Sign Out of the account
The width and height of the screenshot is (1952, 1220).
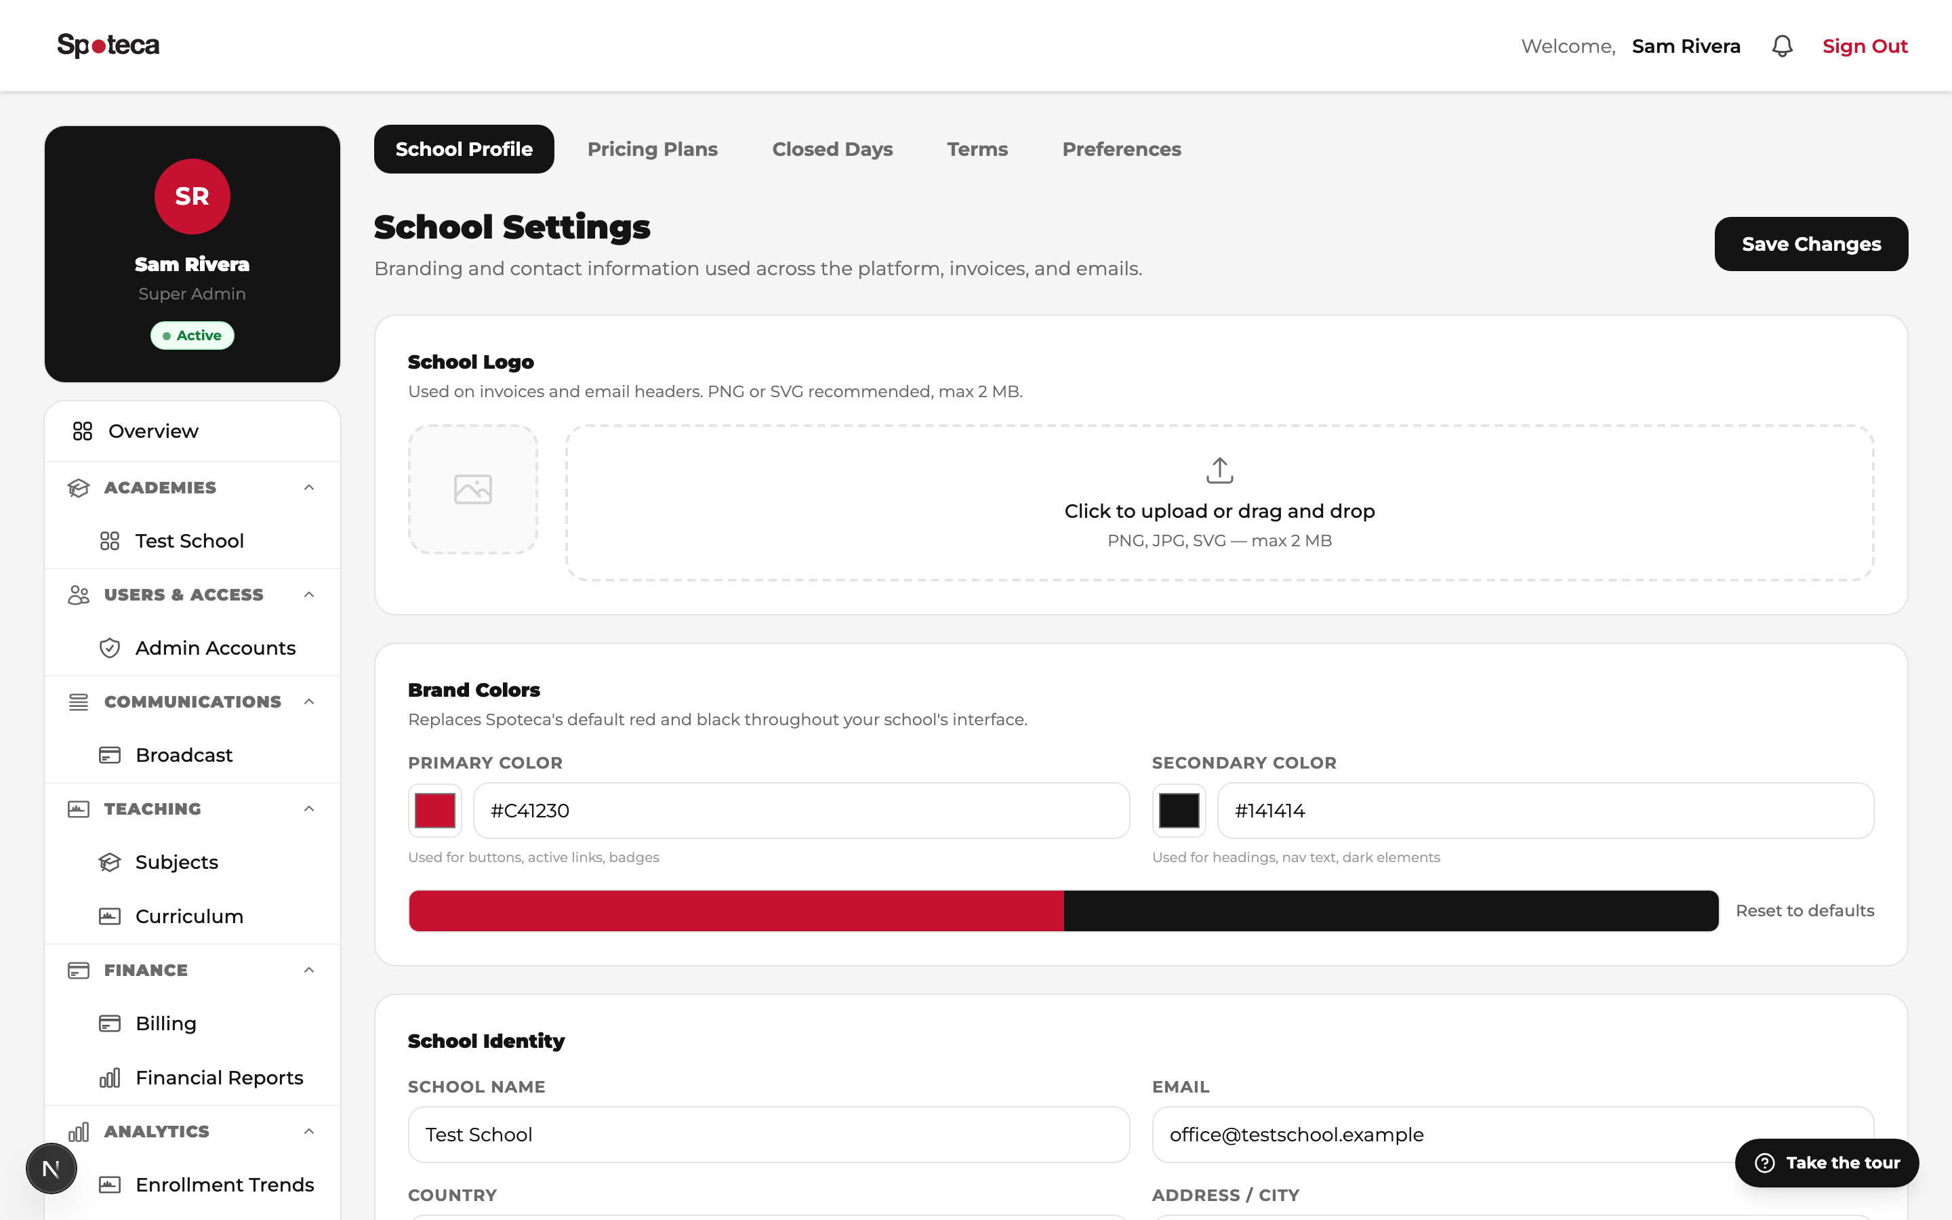pyautogui.click(x=1865, y=46)
